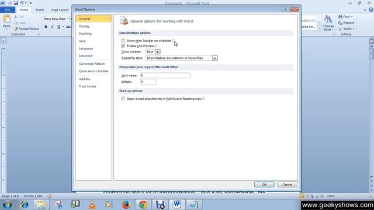This screenshot has width=374, height=210.
Task: Click the Words: 1,086 status bar entry
Action: 33,196
